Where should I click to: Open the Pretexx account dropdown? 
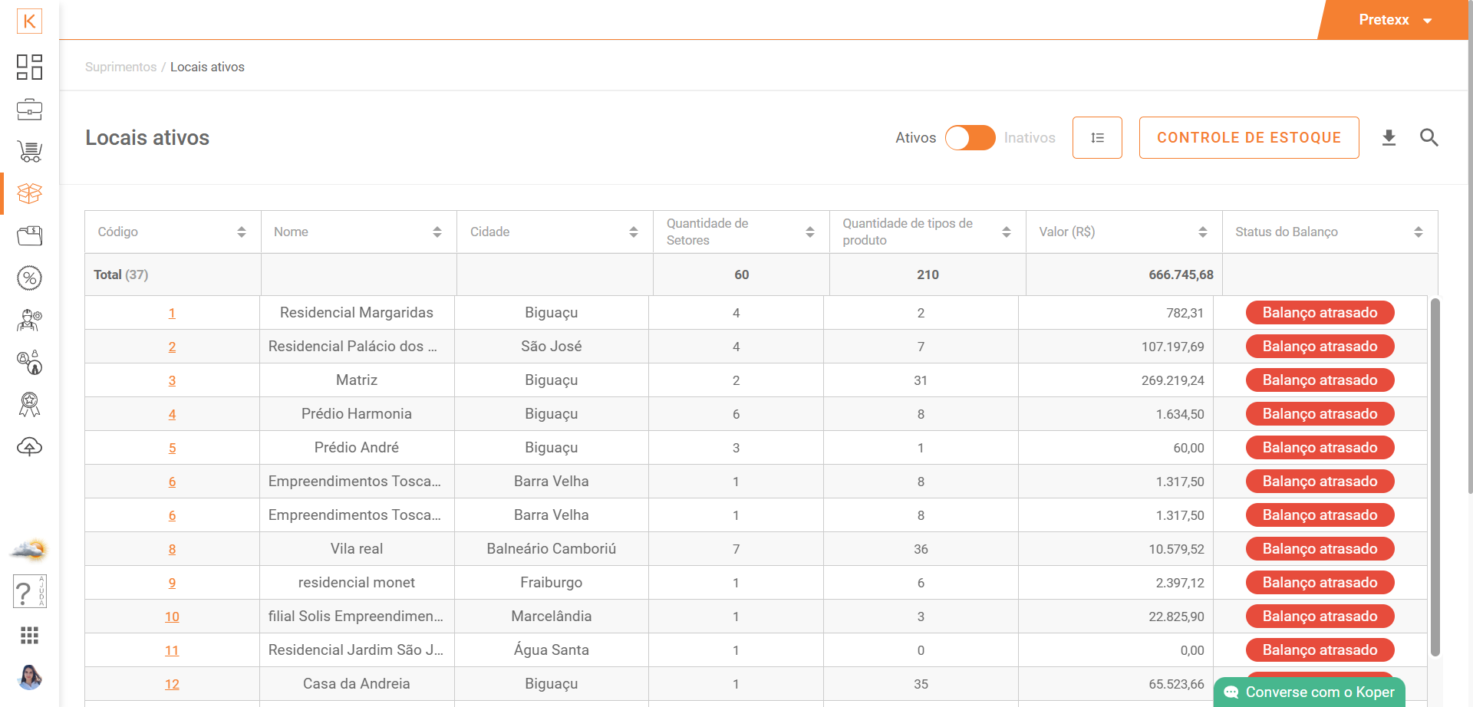click(1395, 20)
